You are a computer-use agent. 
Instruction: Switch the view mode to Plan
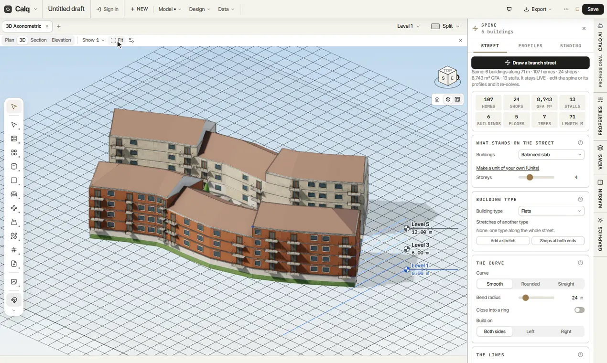pyautogui.click(x=10, y=40)
